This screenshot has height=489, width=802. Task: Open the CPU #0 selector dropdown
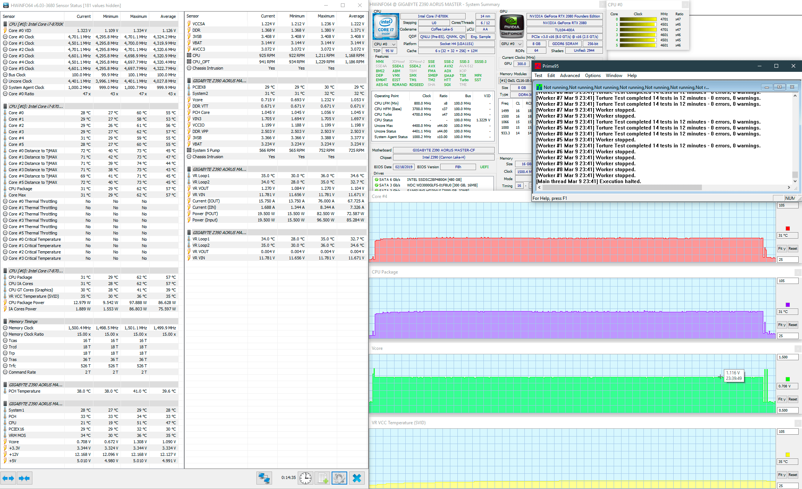pos(385,44)
